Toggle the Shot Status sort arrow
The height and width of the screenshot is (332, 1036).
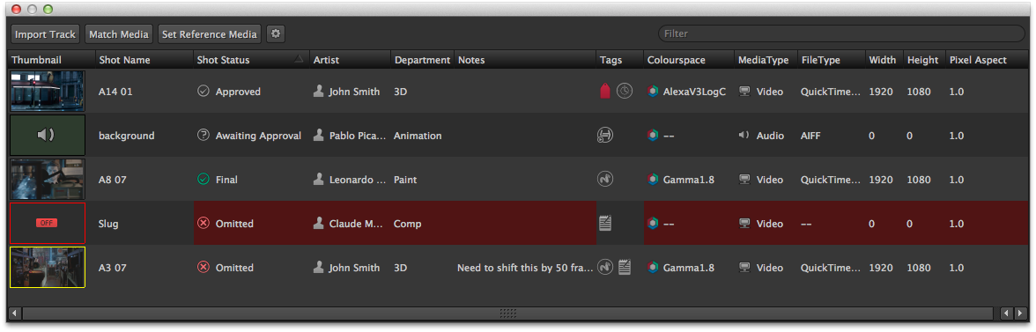point(300,59)
